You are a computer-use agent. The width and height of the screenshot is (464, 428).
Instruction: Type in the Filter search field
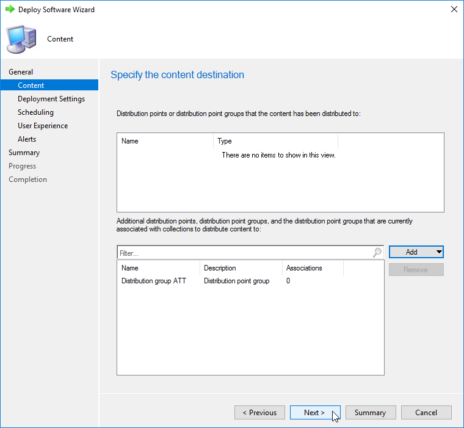click(244, 252)
